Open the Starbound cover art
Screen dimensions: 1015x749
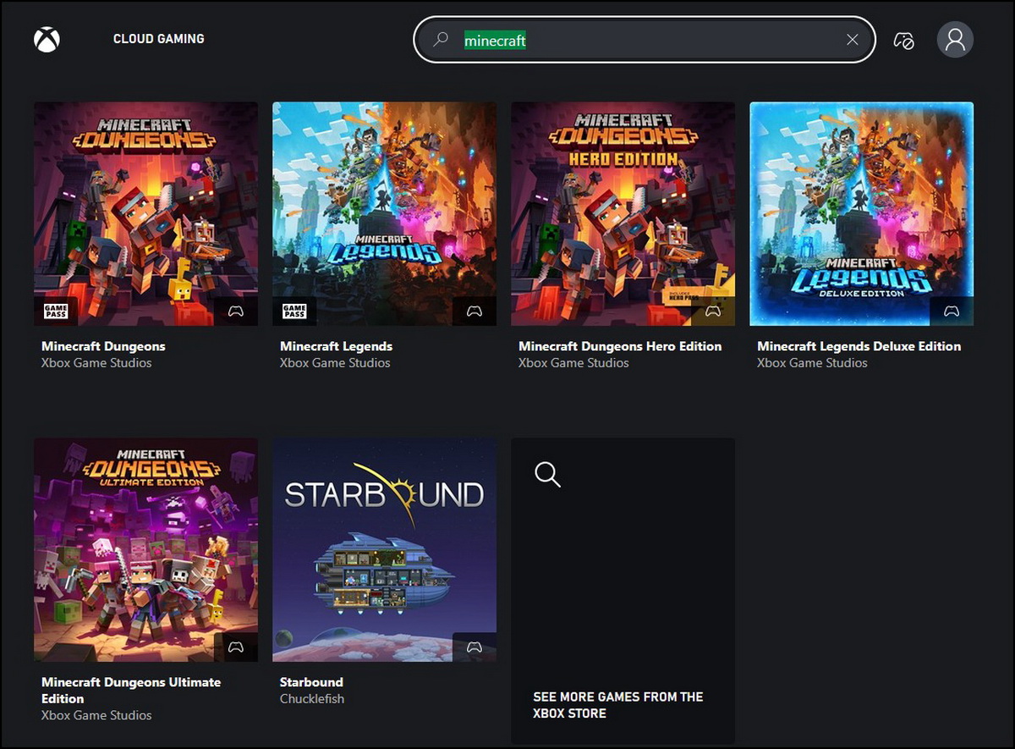point(384,550)
